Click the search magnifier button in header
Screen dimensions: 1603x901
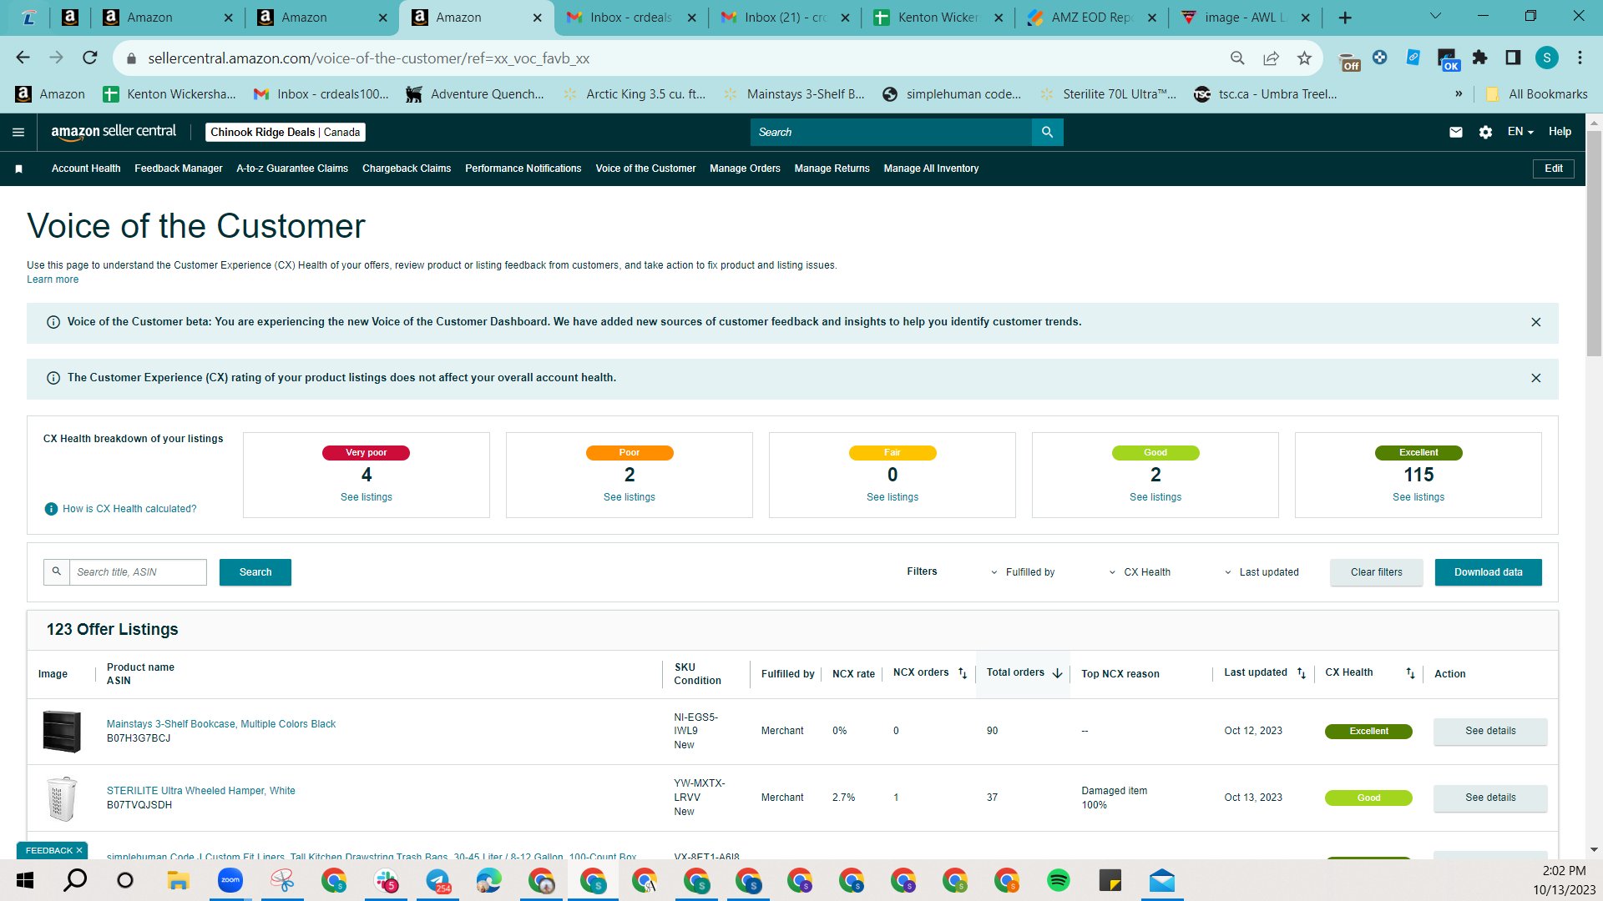tap(1047, 132)
